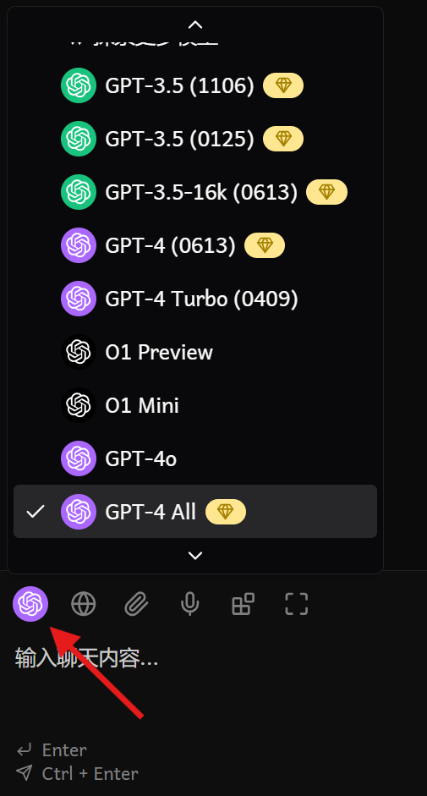The width and height of the screenshot is (427, 796).
Task: Select the GPT-4o model option
Action: coord(195,458)
